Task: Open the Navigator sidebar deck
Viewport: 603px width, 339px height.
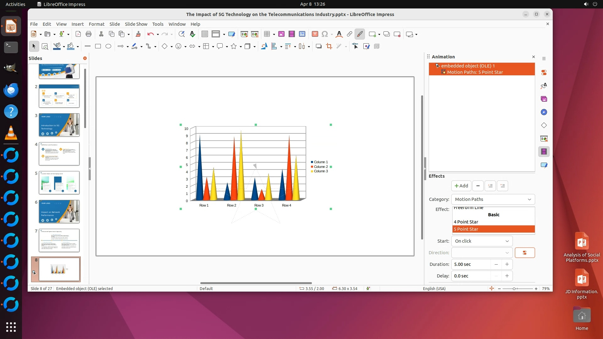Action: point(544,112)
